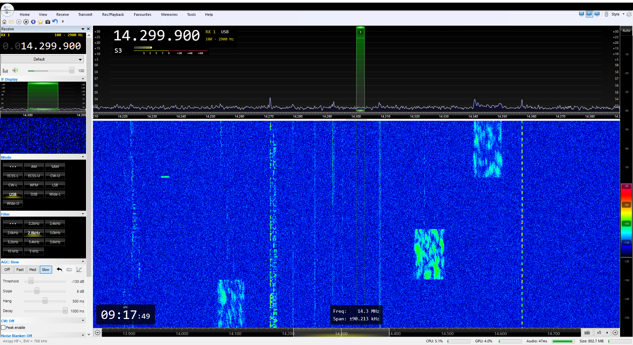This screenshot has height=345, width=633.
Task: Click the AGC reset back-arrow icon
Action: (x=59, y=270)
